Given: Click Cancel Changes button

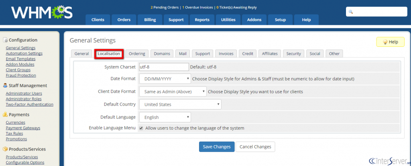Looking at the screenshot, I should pyautogui.click(x=255, y=147).
